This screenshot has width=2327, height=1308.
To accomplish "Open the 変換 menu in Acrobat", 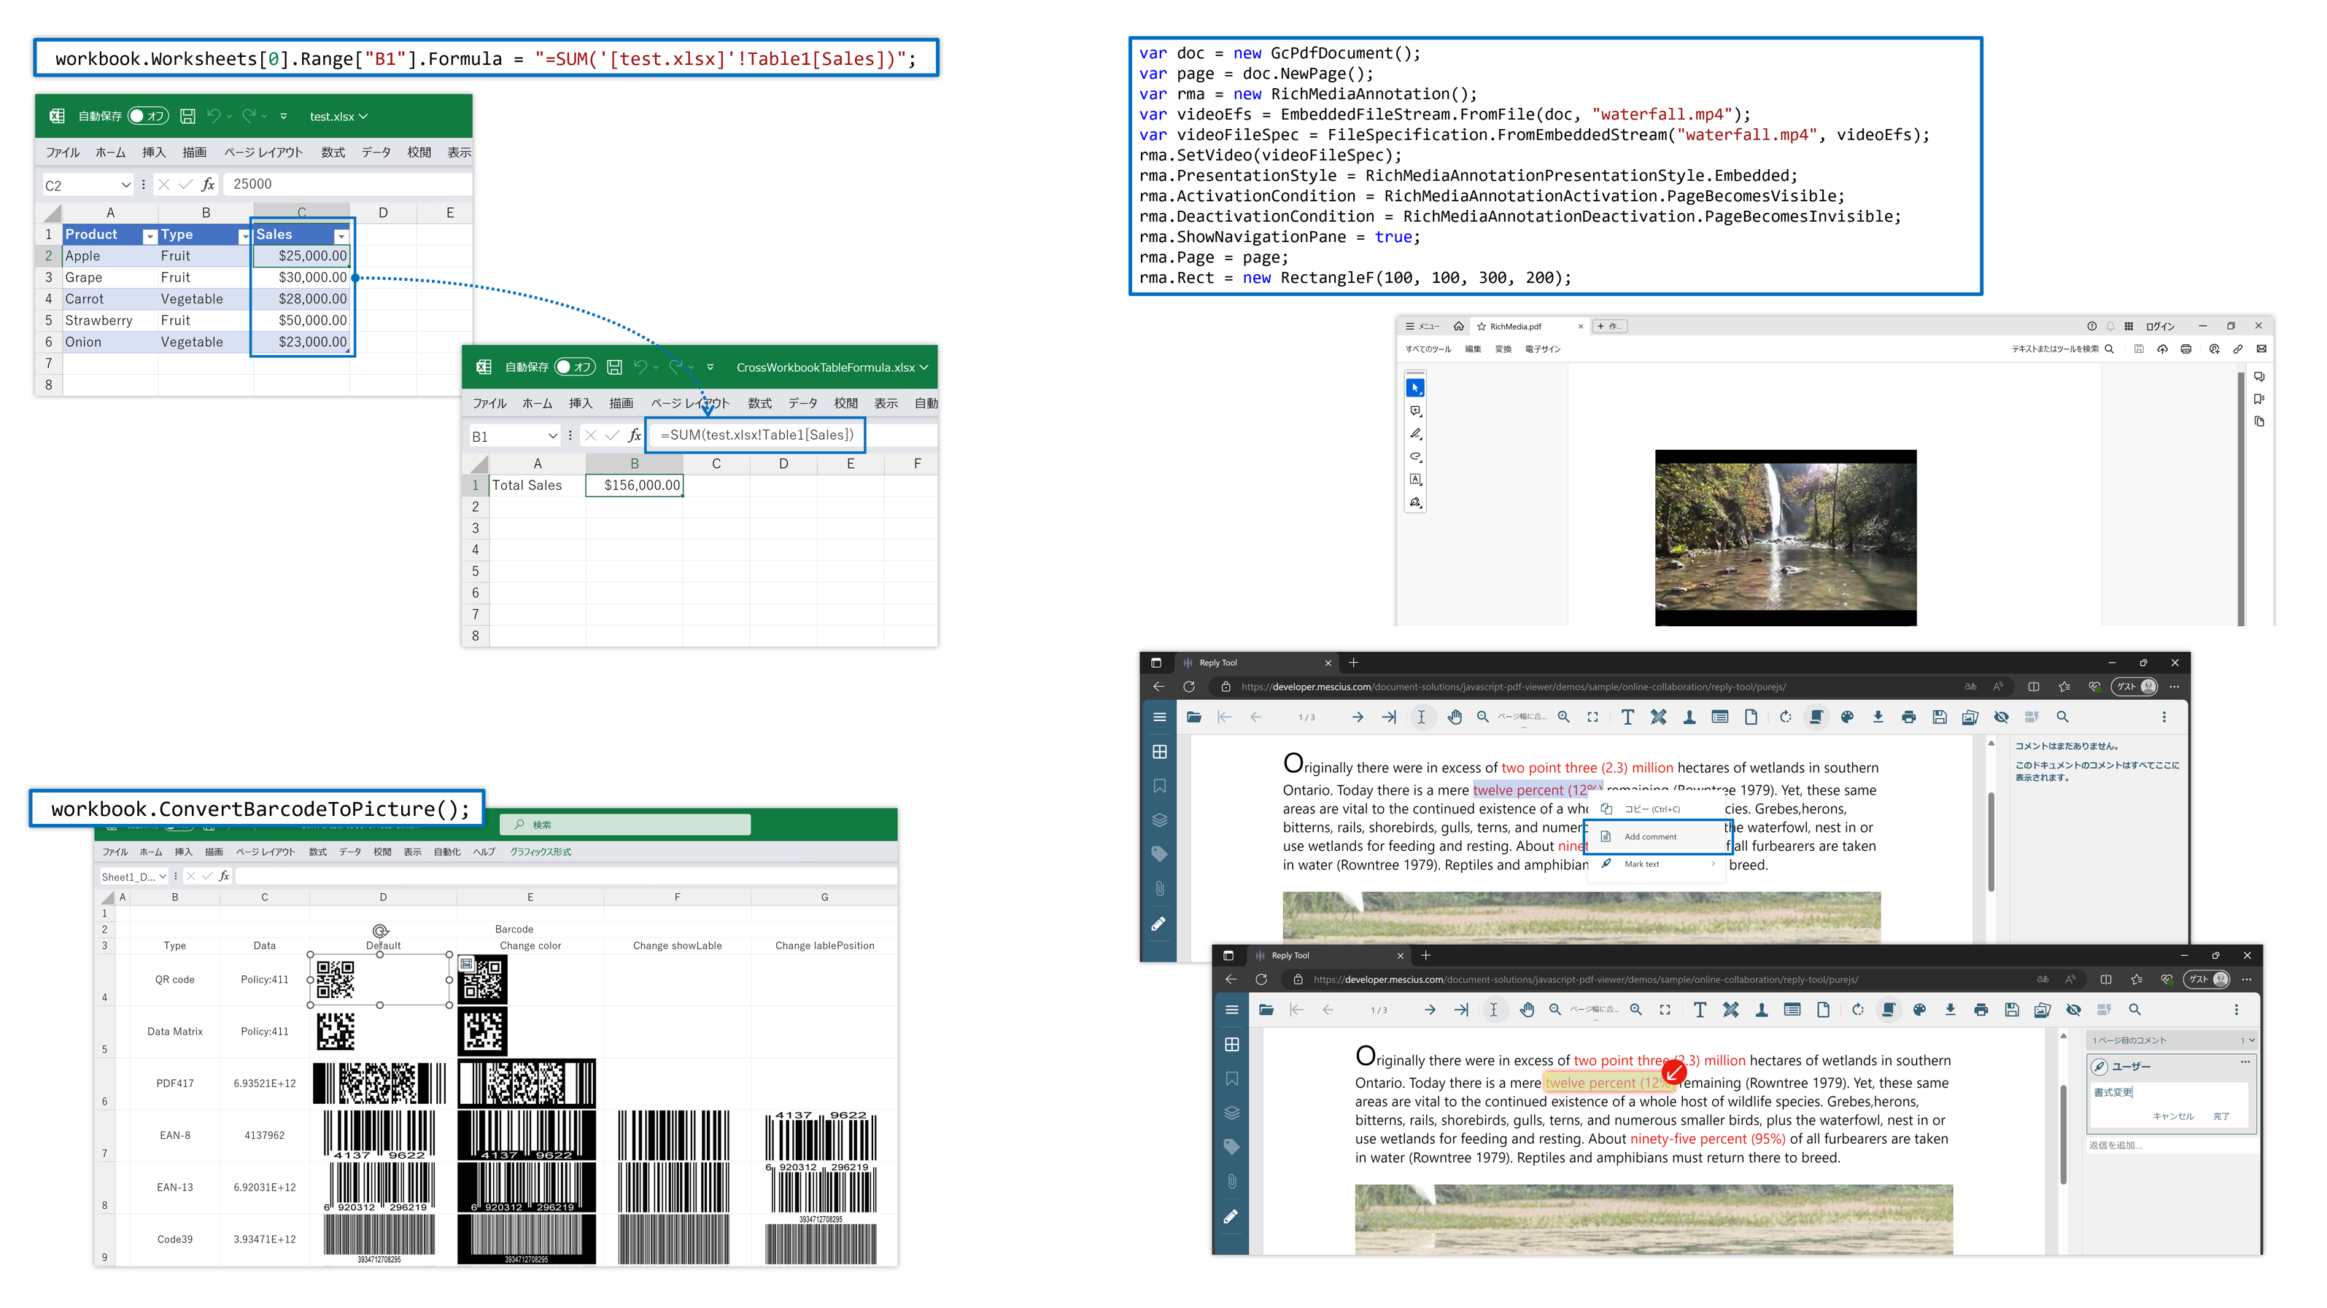I will [x=1503, y=349].
